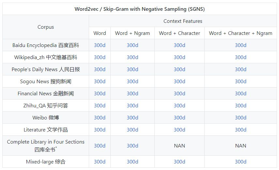
Task: Open Wikipedia_zh Word 300d link
Action: (100, 57)
